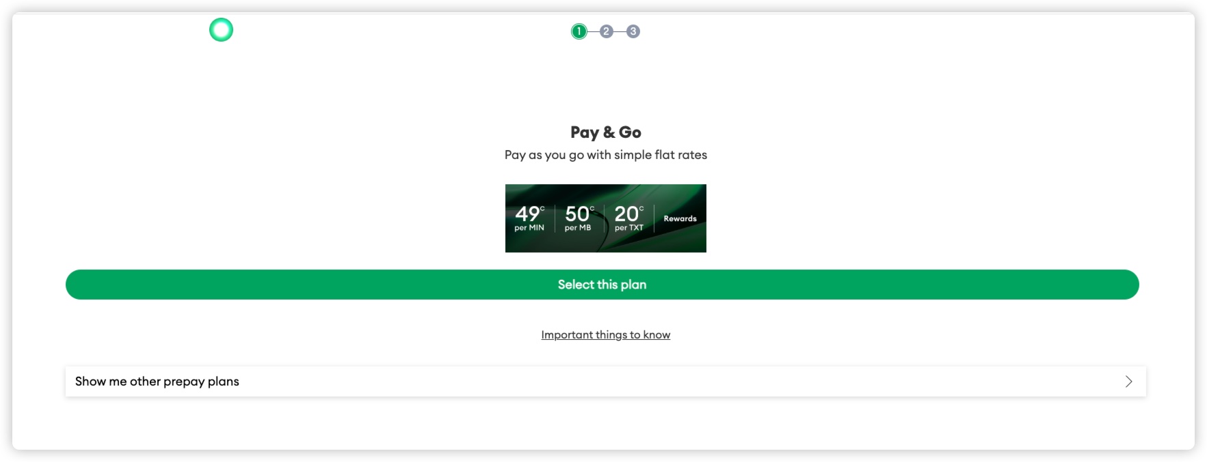Viewport: 1207px width, 462px height.
Task: Click the 20c per TXT rate
Action: (x=629, y=218)
